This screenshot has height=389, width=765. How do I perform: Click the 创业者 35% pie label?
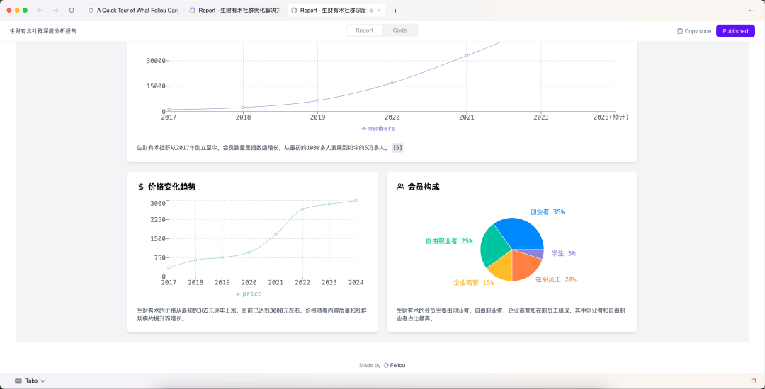pos(548,211)
